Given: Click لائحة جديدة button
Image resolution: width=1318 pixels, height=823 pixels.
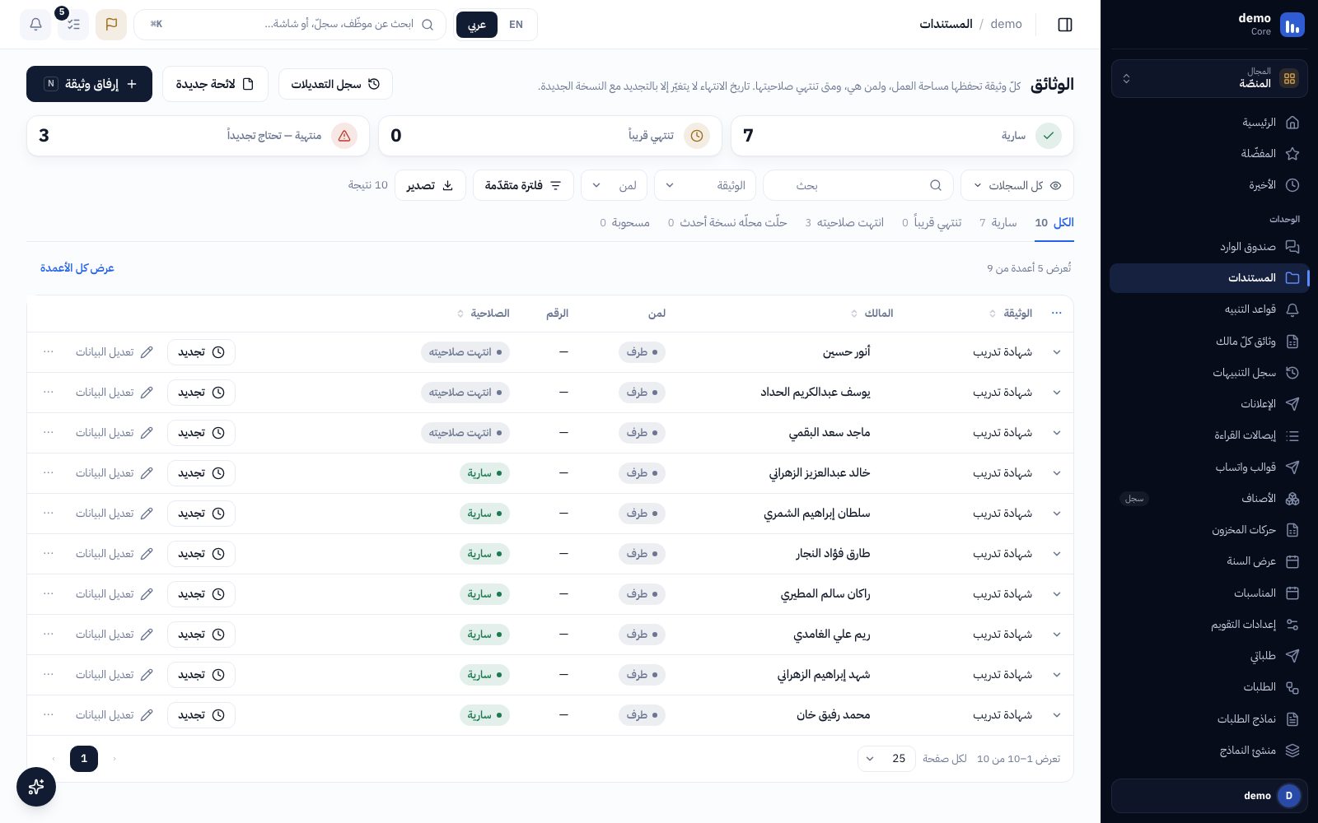Looking at the screenshot, I should click(x=215, y=84).
